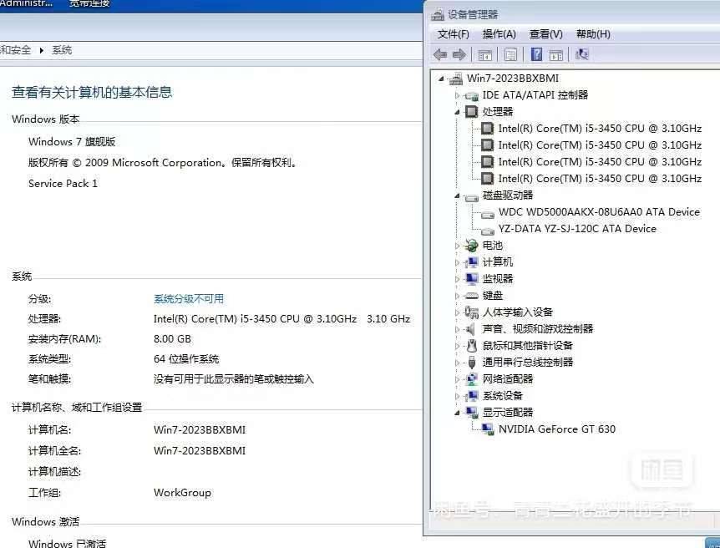
Task: Click the Service Pack 1 text
Action: [63, 183]
